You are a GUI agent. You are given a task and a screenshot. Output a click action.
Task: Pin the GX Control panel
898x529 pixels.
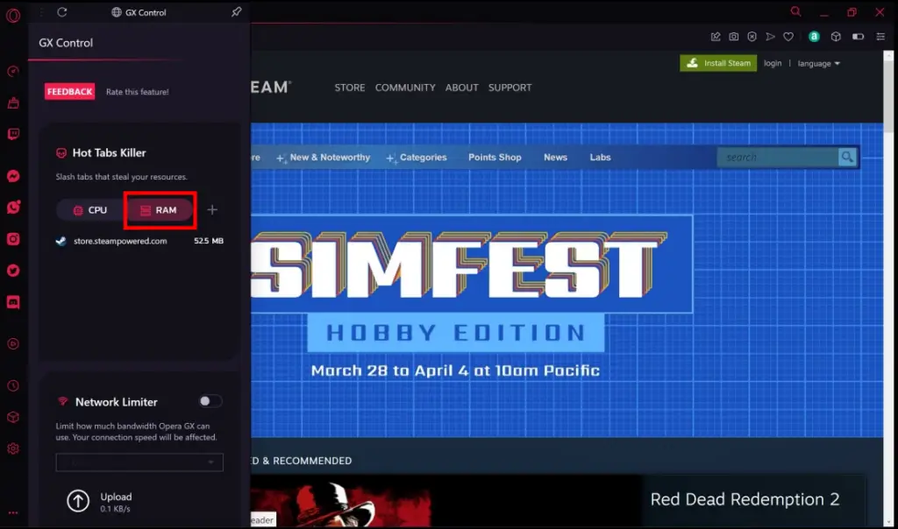[x=236, y=12]
